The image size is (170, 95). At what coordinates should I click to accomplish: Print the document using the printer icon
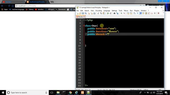(x=94, y=13)
